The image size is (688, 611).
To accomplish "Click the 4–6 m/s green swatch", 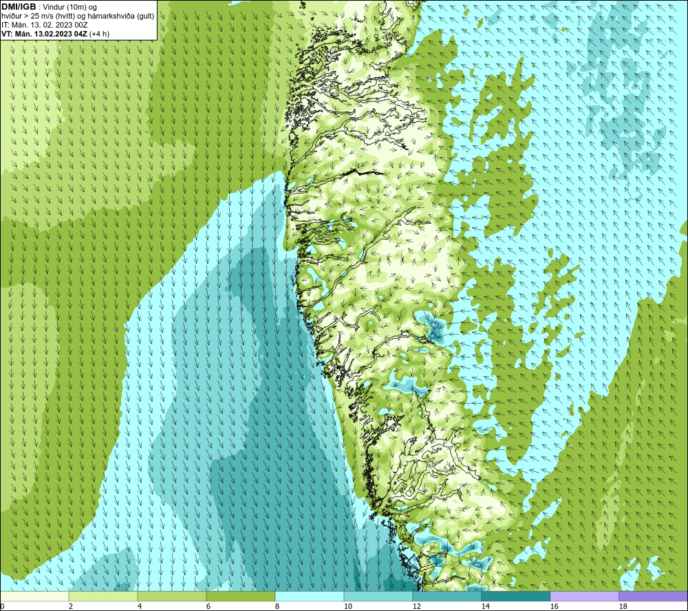I will tap(172, 596).
